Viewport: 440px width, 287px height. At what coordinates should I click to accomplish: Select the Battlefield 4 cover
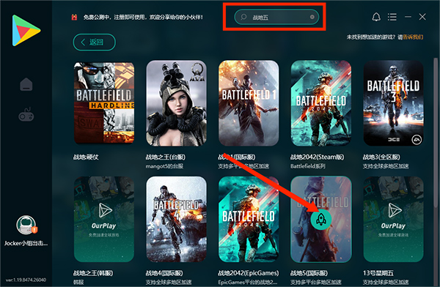coord(177,219)
